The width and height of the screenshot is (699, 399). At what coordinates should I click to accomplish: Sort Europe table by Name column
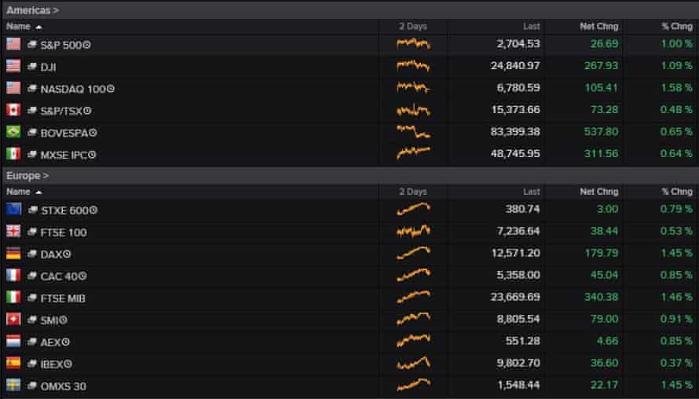[24, 192]
